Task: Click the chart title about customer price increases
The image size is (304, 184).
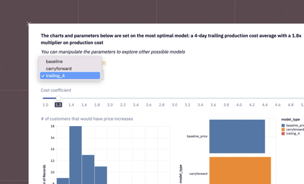Action: [87, 119]
